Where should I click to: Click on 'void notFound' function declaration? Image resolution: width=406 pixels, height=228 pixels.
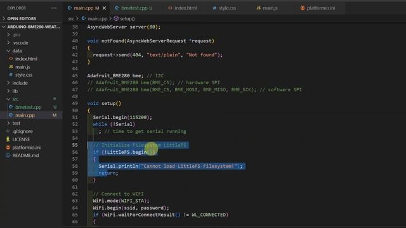pyautogui.click(x=151, y=41)
